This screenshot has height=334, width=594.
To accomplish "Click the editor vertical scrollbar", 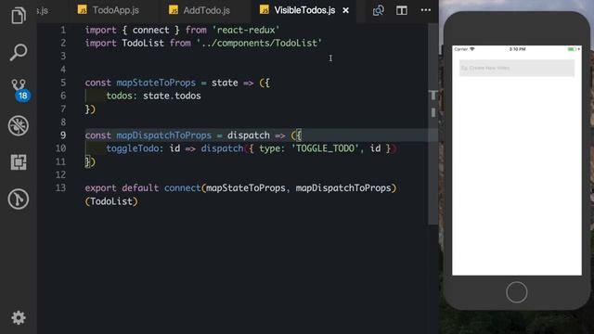I will click(433, 123).
